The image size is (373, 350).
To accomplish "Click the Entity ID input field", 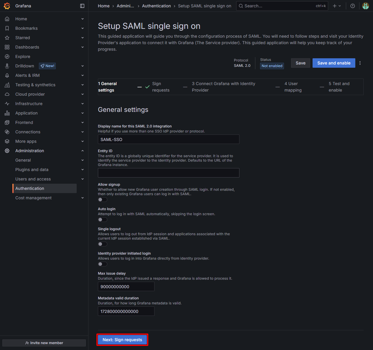I will [x=168, y=173].
